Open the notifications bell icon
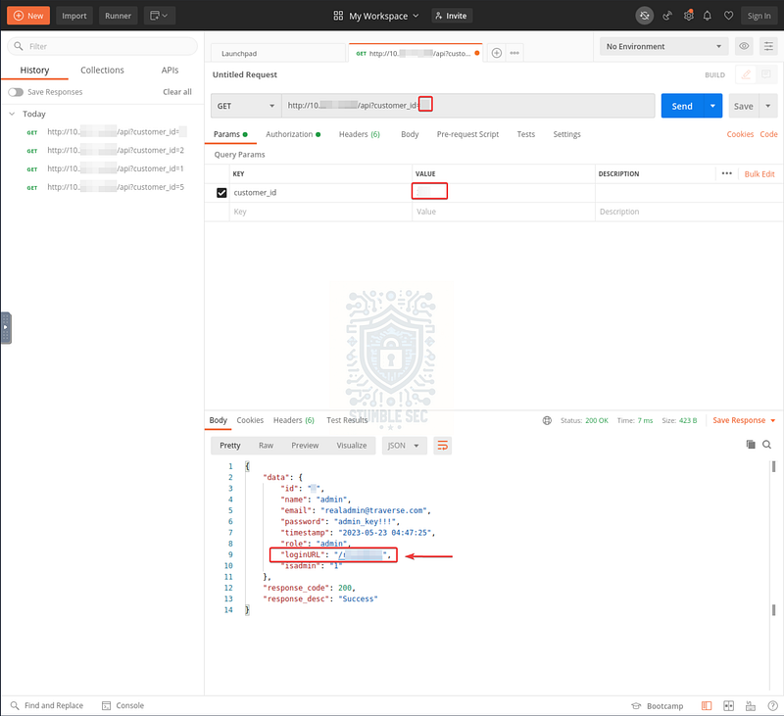 [x=707, y=16]
